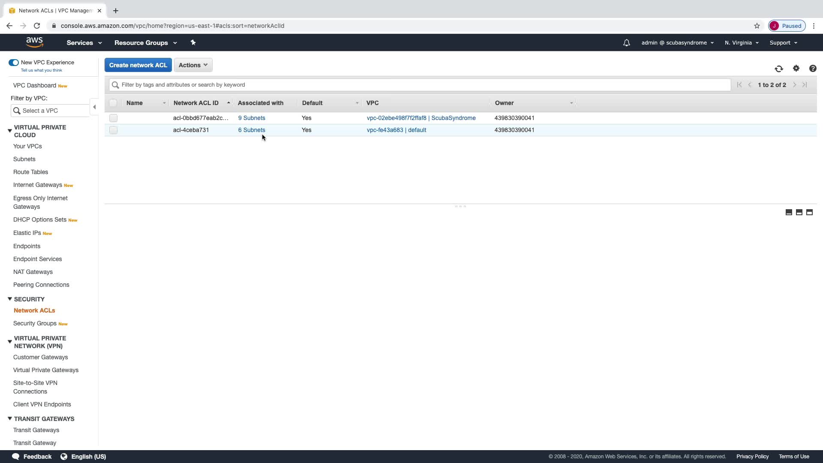Screen dimensions: 823x463
Task: Open the AWS notifications bell
Action: point(626,43)
